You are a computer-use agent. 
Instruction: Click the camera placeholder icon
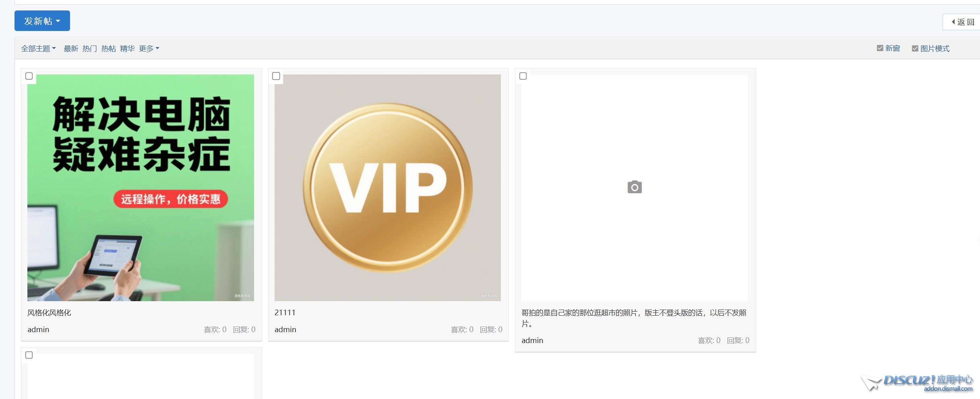tap(635, 187)
